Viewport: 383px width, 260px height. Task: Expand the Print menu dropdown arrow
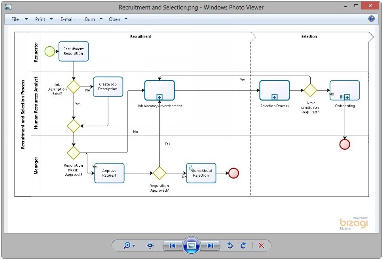(51, 19)
